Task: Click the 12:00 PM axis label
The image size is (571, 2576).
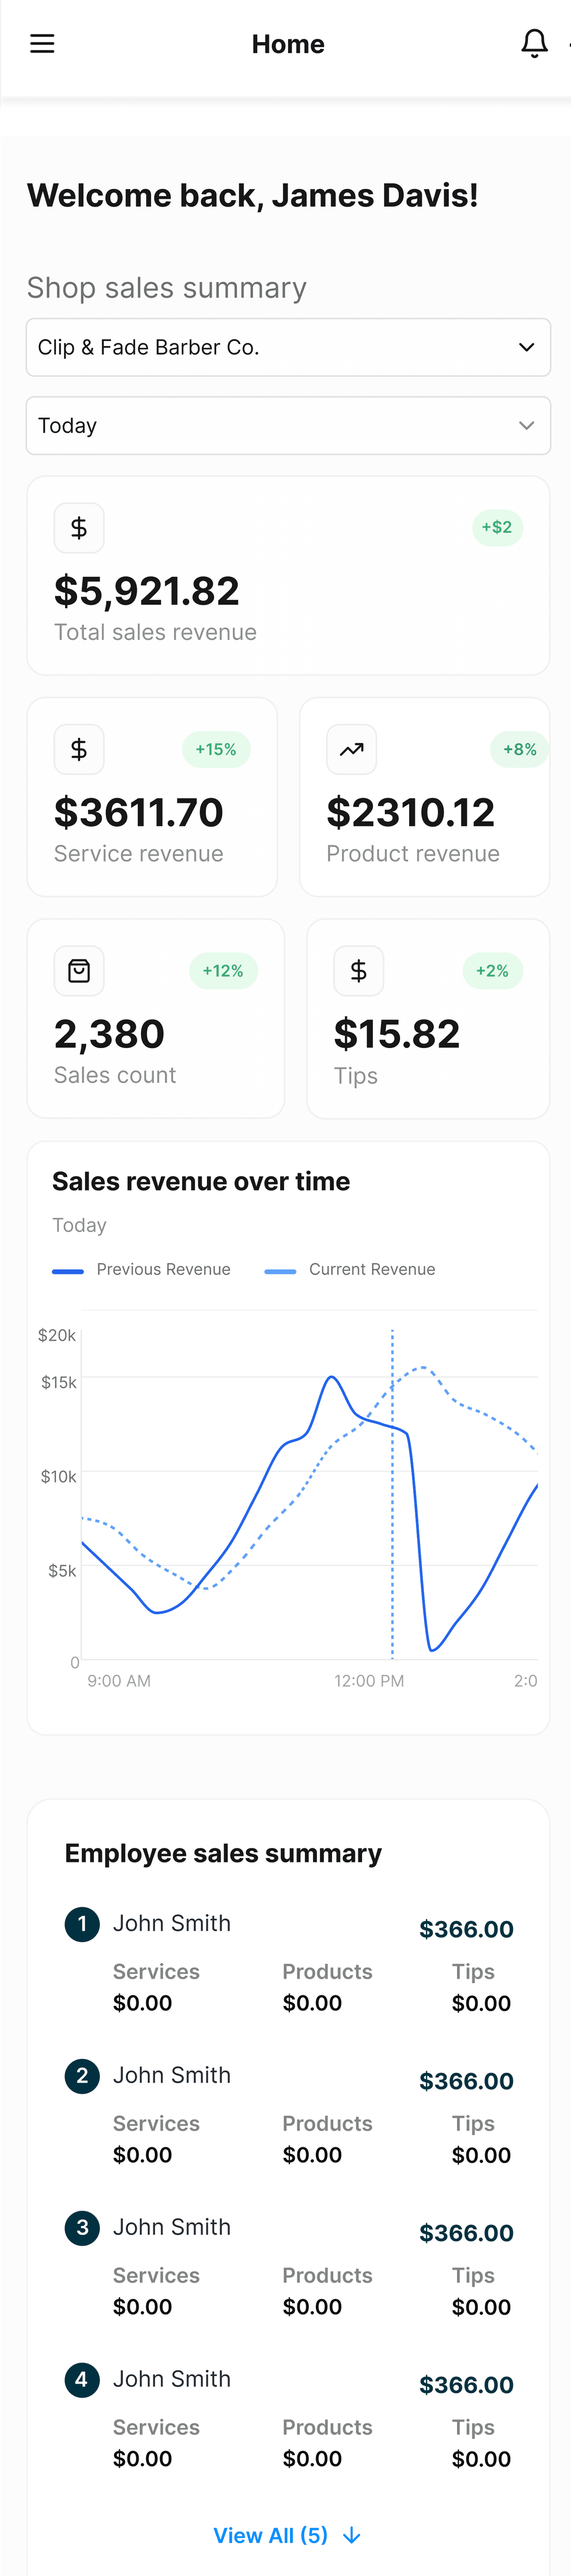Action: pos(369,1681)
